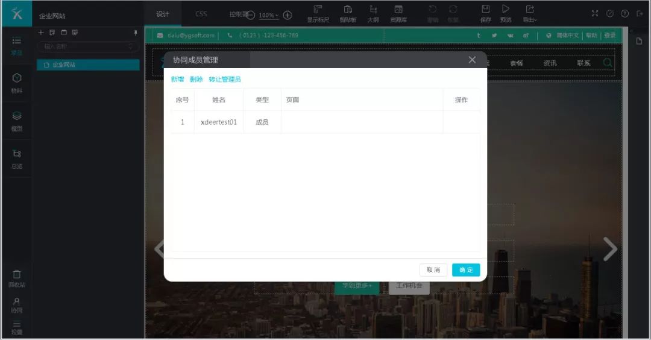
Task: Open the 模型 sidebar panel
Action: (x=17, y=121)
